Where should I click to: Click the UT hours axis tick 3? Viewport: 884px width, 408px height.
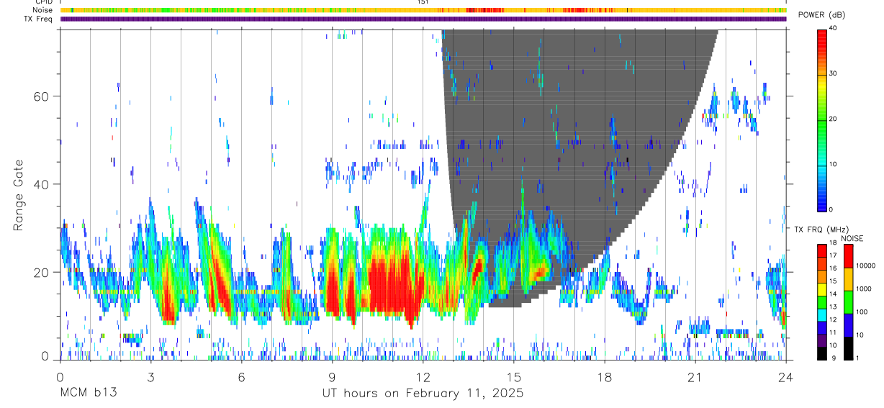pyautogui.click(x=150, y=377)
